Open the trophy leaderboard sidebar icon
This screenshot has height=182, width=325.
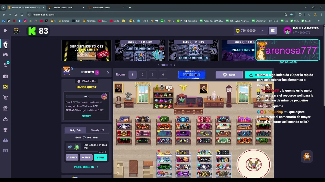pyautogui.click(x=5, y=130)
